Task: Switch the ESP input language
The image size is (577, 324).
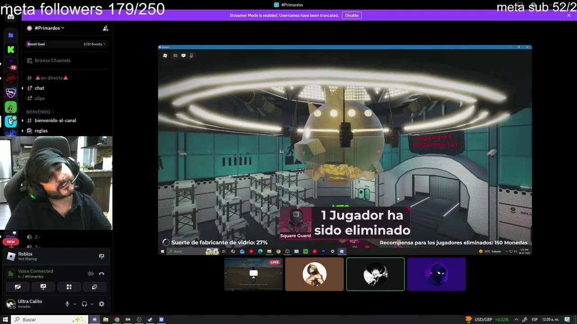Action: click(535, 319)
